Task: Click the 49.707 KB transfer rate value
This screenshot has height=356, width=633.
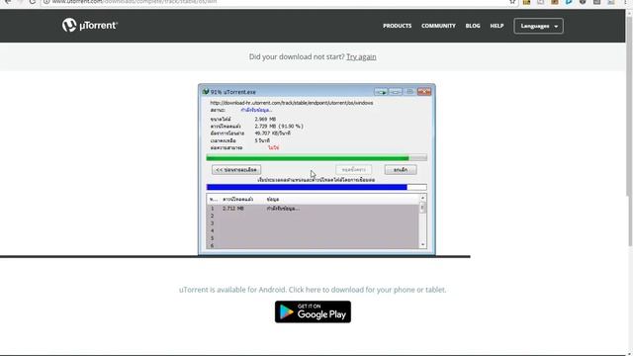Action: (x=273, y=133)
